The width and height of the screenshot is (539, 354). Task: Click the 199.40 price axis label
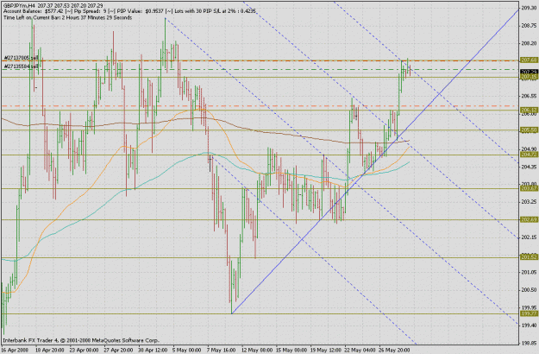529,326
